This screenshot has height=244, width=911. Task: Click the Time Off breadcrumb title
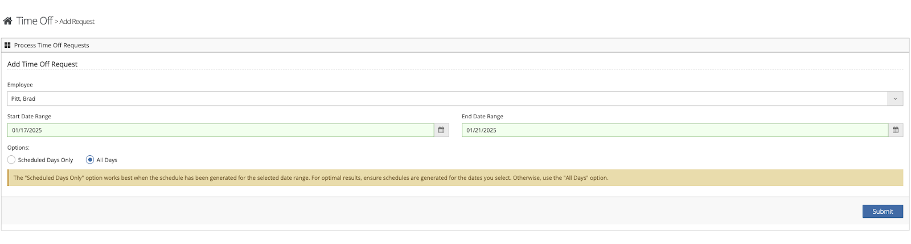pos(34,21)
